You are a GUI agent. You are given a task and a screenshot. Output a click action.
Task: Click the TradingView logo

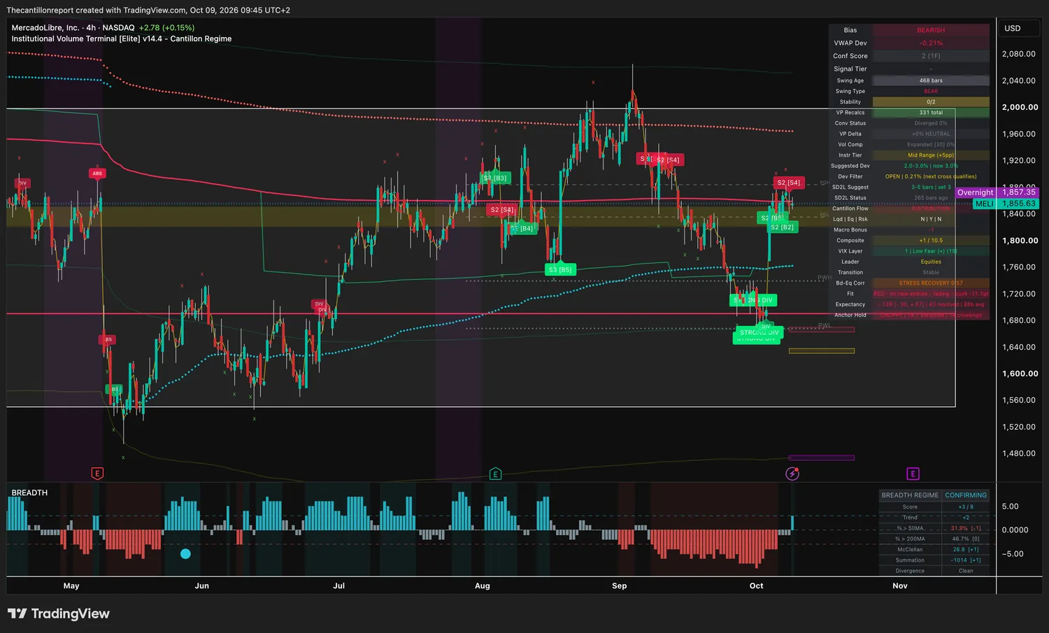click(59, 613)
